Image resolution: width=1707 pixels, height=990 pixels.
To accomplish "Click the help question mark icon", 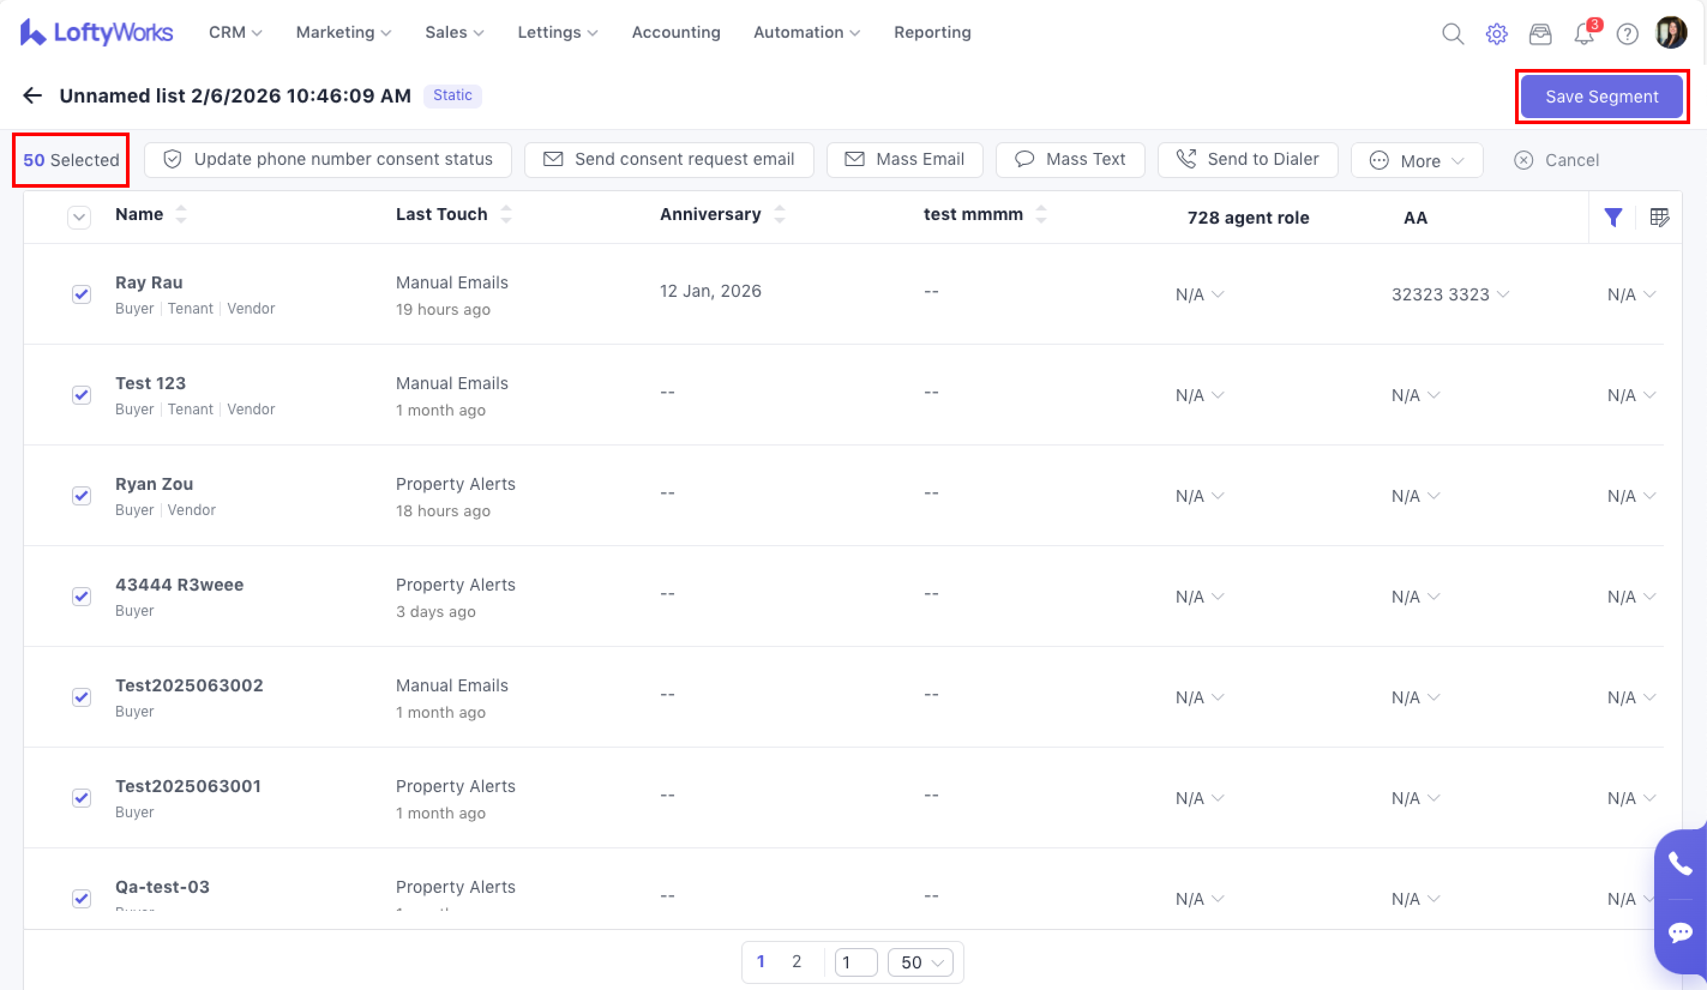I will (x=1627, y=33).
